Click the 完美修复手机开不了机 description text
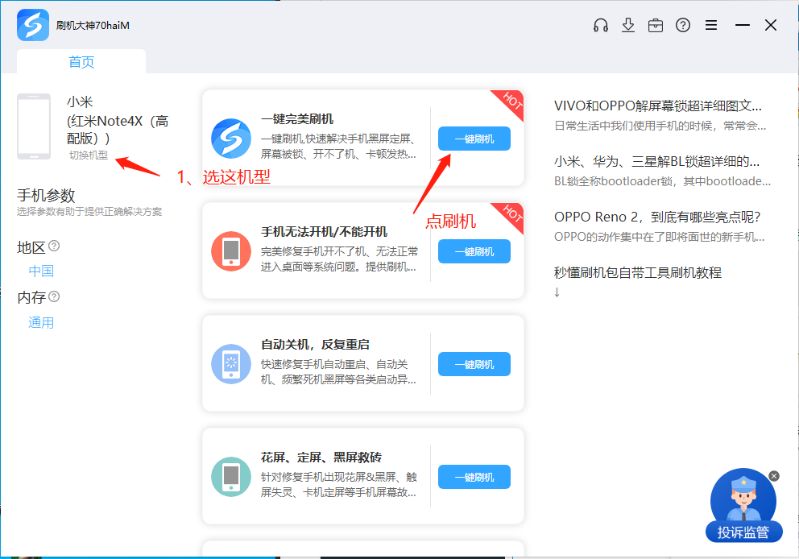This screenshot has width=799, height=559. 339,259
